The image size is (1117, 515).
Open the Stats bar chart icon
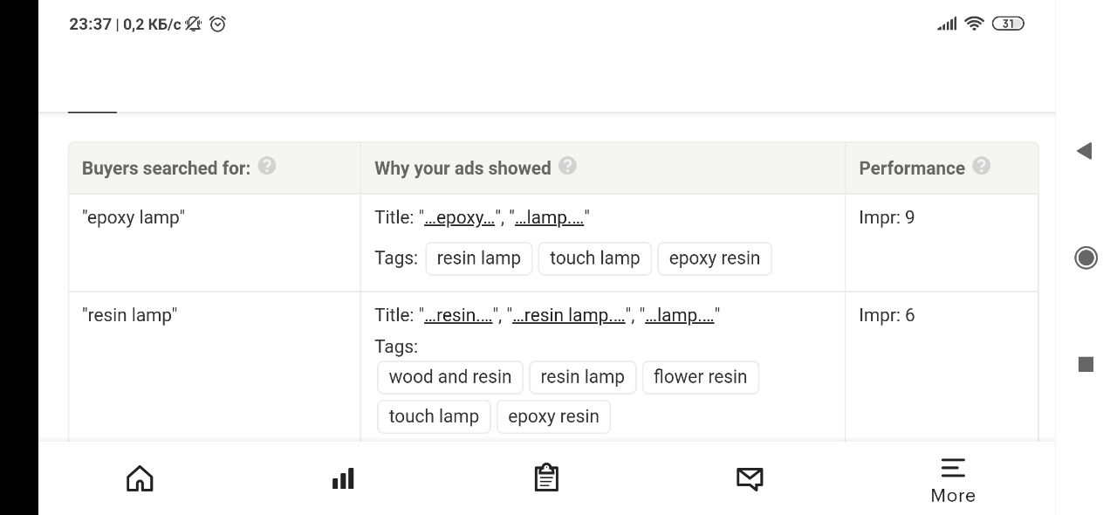(343, 478)
